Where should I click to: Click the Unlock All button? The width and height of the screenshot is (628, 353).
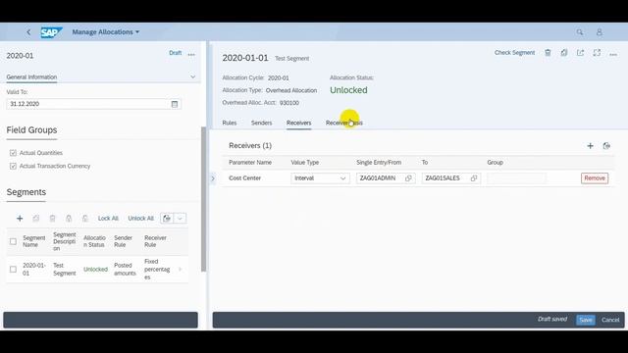(140, 218)
